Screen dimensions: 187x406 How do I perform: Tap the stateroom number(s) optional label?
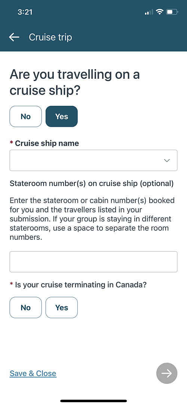pos(92,183)
